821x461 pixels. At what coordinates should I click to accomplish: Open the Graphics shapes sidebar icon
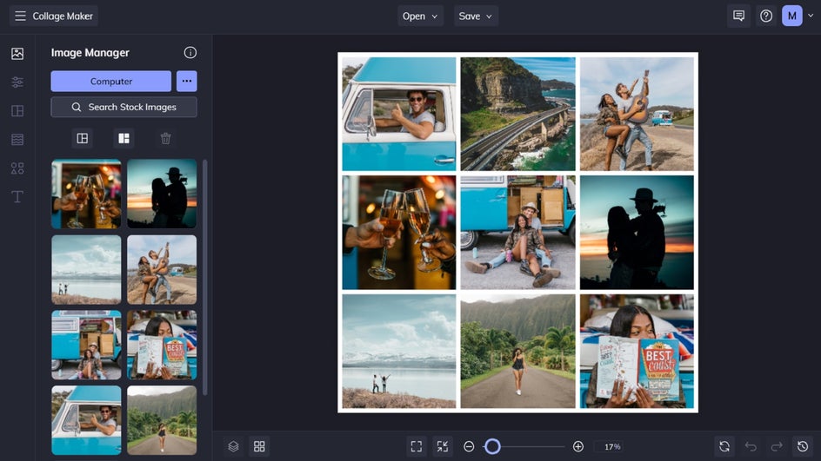17,168
